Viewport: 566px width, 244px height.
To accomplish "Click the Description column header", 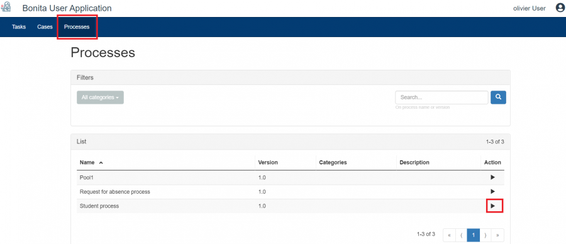I will (x=414, y=162).
